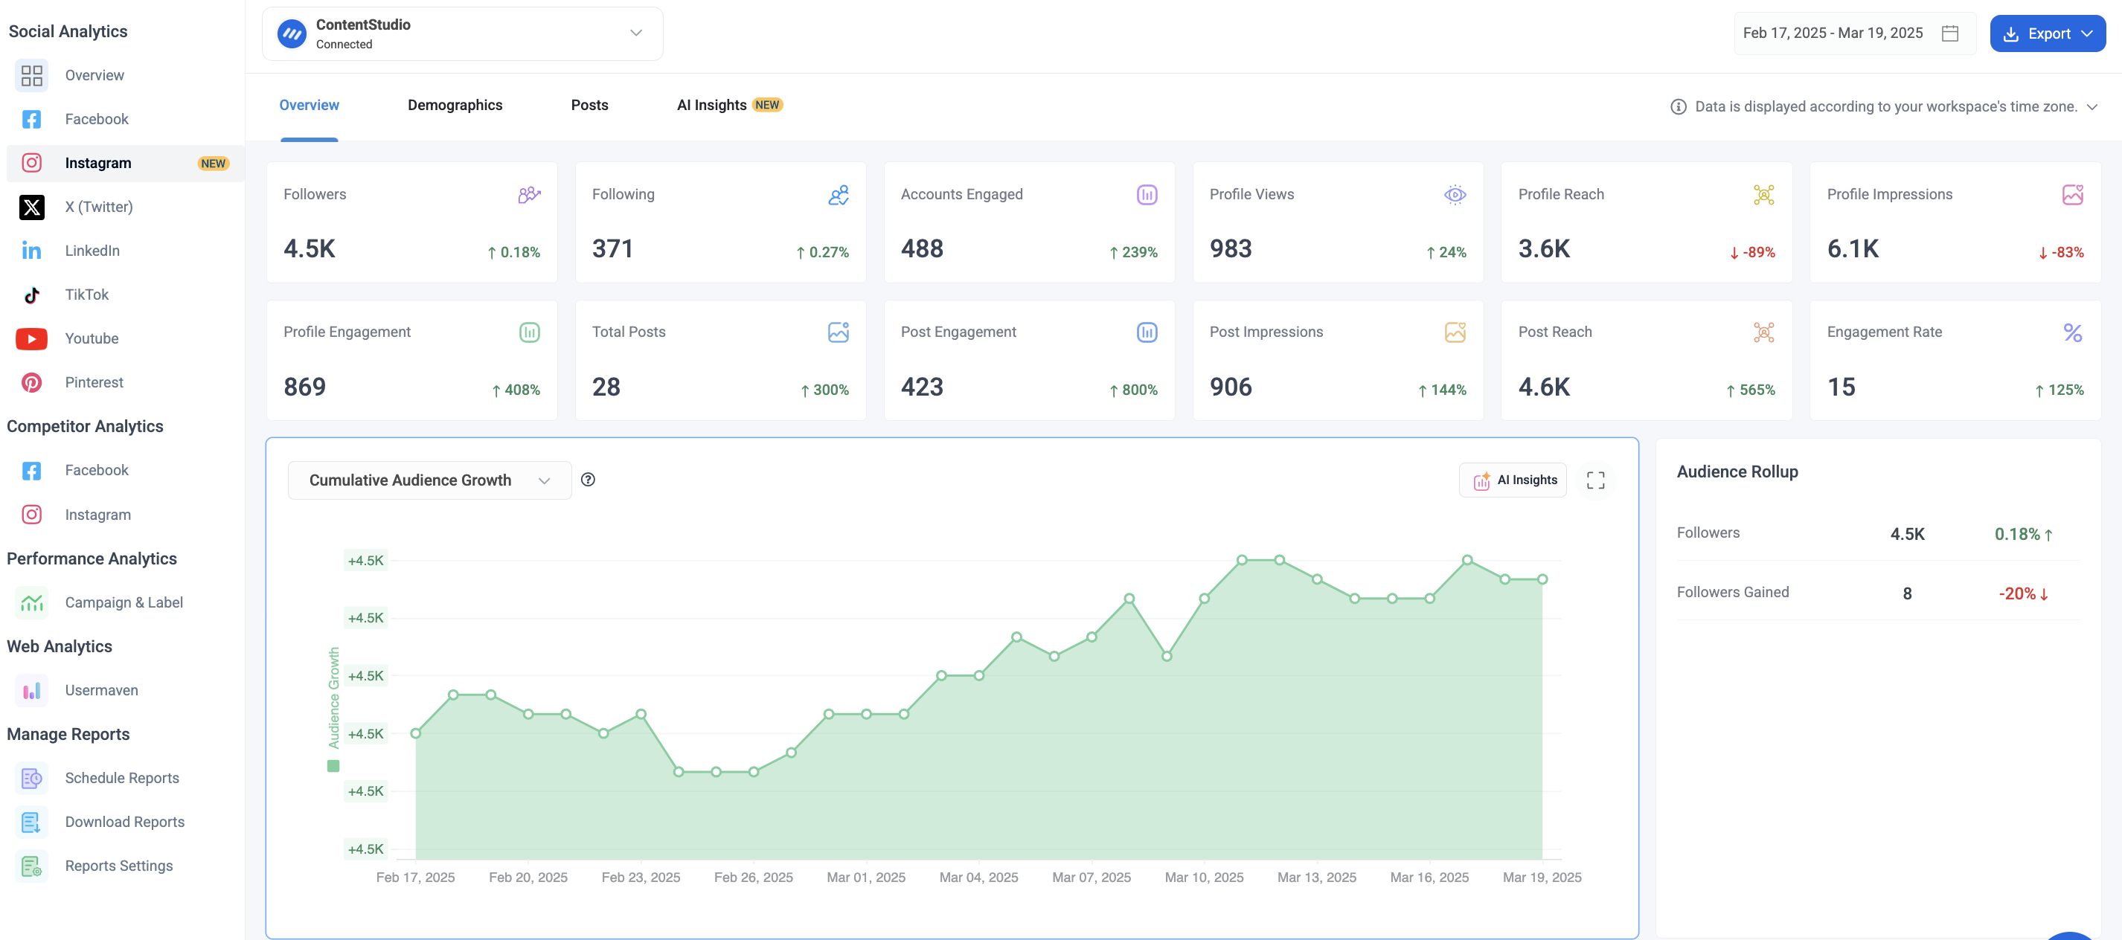Click the Followers Gained -20% value
Image resolution: width=2122 pixels, height=940 pixels.
2023,593
